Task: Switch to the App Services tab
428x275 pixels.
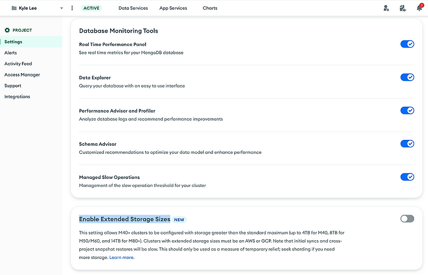Action: coord(173,9)
